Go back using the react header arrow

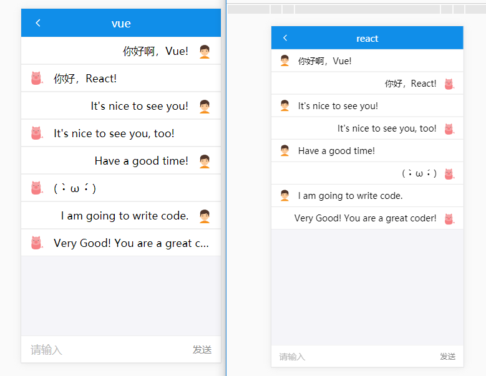click(285, 38)
